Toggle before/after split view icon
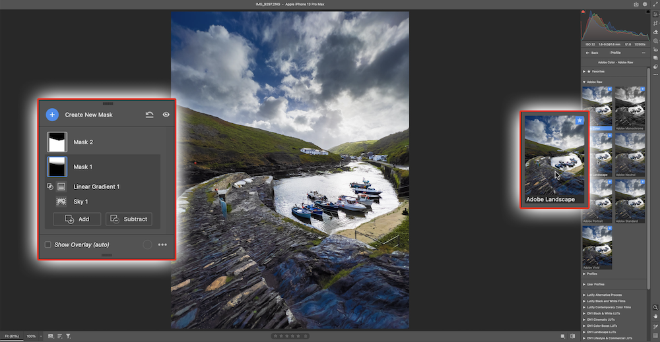 click(572, 336)
